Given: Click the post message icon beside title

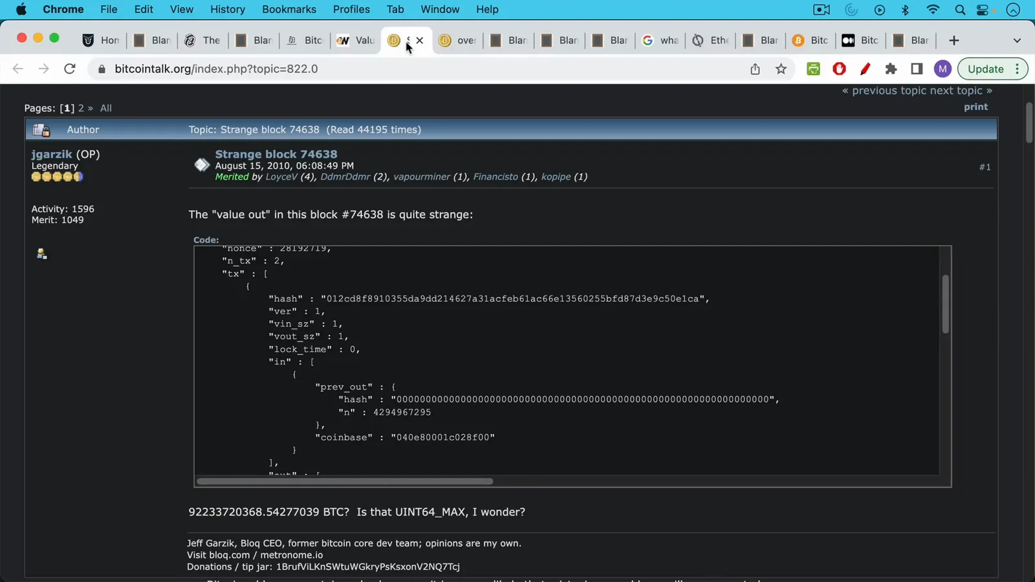Looking at the screenshot, I should click(x=202, y=165).
